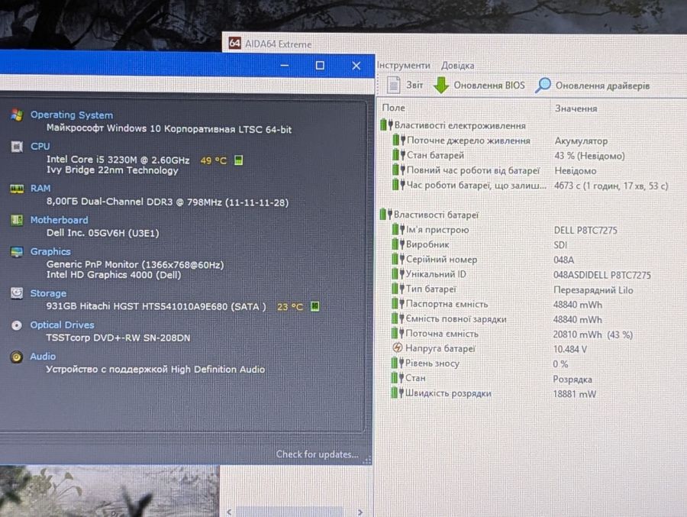Click the Graphics monitor icon
Screen dimensions: 687x517
17,252
